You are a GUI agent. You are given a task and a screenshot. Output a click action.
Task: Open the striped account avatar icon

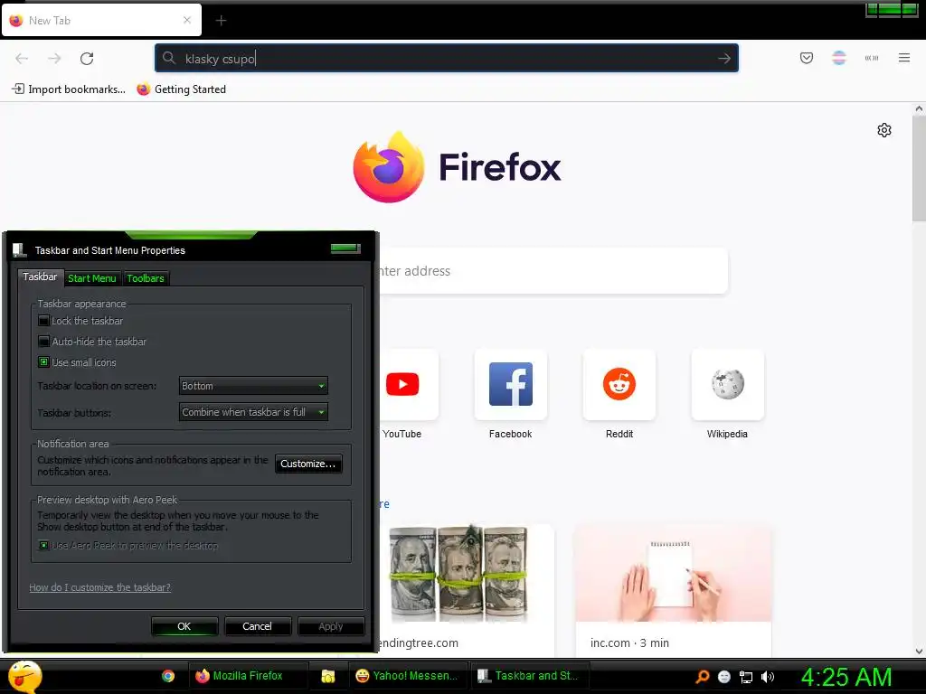[x=839, y=58]
